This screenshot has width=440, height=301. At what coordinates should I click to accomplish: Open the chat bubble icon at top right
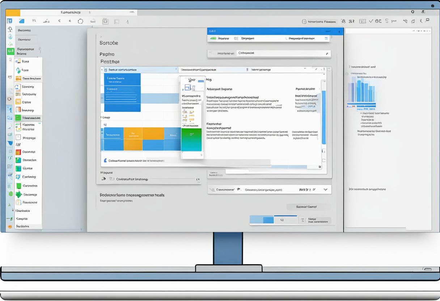pyautogui.click(x=428, y=20)
